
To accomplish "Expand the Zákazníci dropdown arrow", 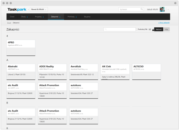I will [60, 17].
